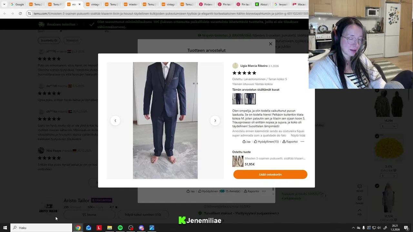Reload the Temu page
Image resolution: width=413 pixels, height=232 pixels.
(x=20, y=14)
